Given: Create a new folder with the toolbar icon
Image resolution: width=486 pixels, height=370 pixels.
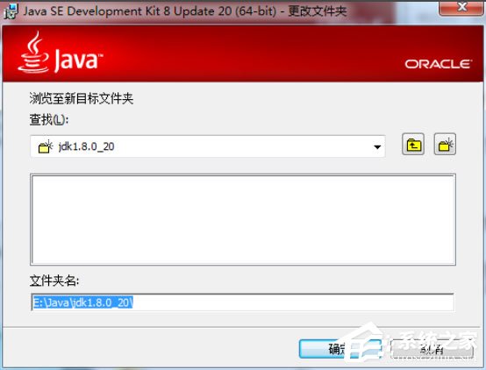Looking at the screenshot, I should click(x=445, y=145).
